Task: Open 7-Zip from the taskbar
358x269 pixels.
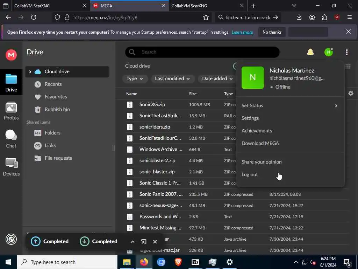Action: click(x=195, y=262)
